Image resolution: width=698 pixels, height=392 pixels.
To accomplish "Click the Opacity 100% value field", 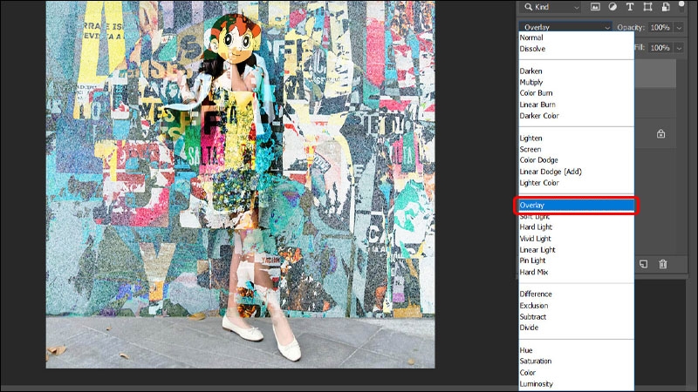I will (x=660, y=28).
